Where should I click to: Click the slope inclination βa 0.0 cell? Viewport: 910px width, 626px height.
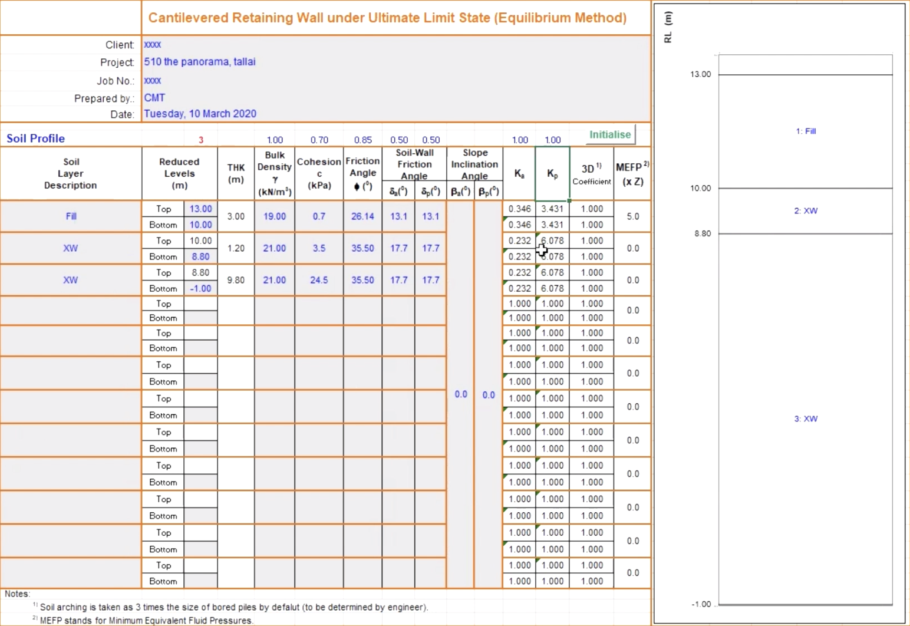tap(460, 394)
